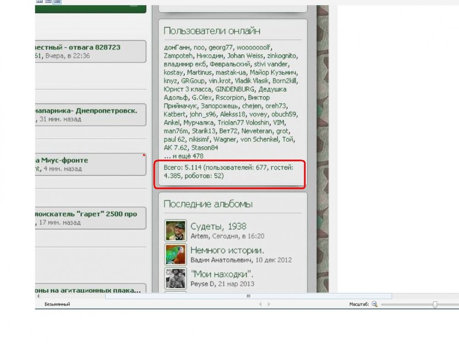Open user GRGoup's profile

click(x=193, y=81)
